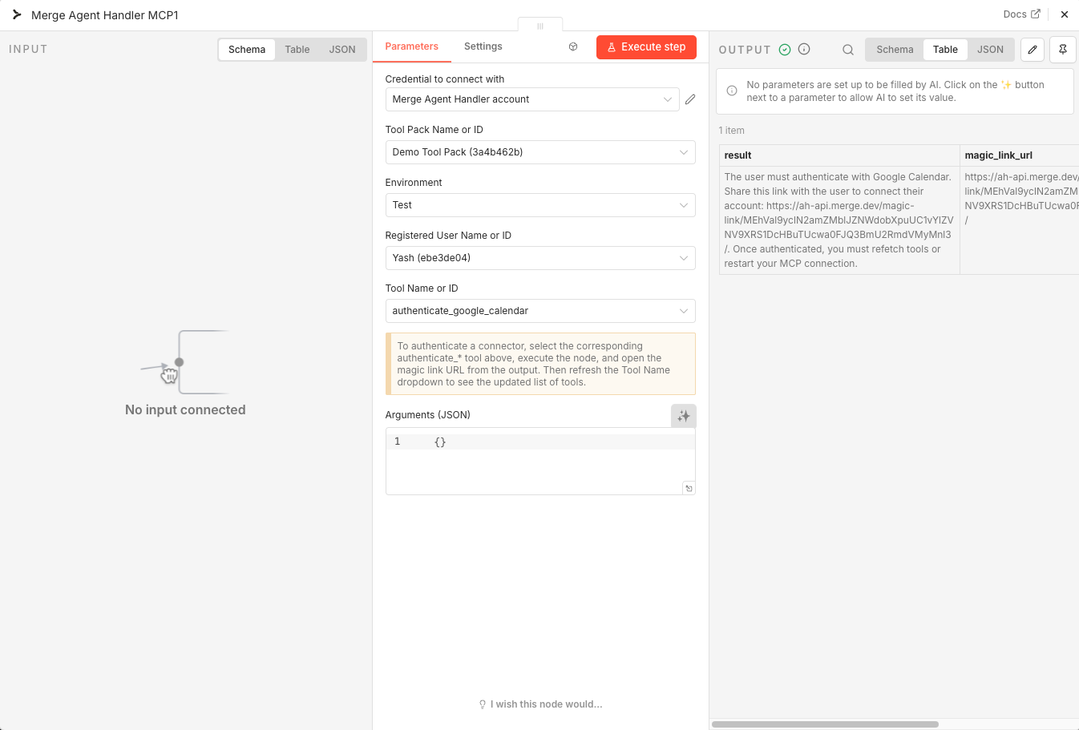Viewport: 1079px width, 730px height.
Task: Switch output view to Schema
Action: coord(895,50)
